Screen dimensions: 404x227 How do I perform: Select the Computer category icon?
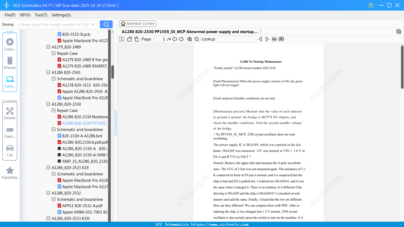pyautogui.click(x=10, y=82)
